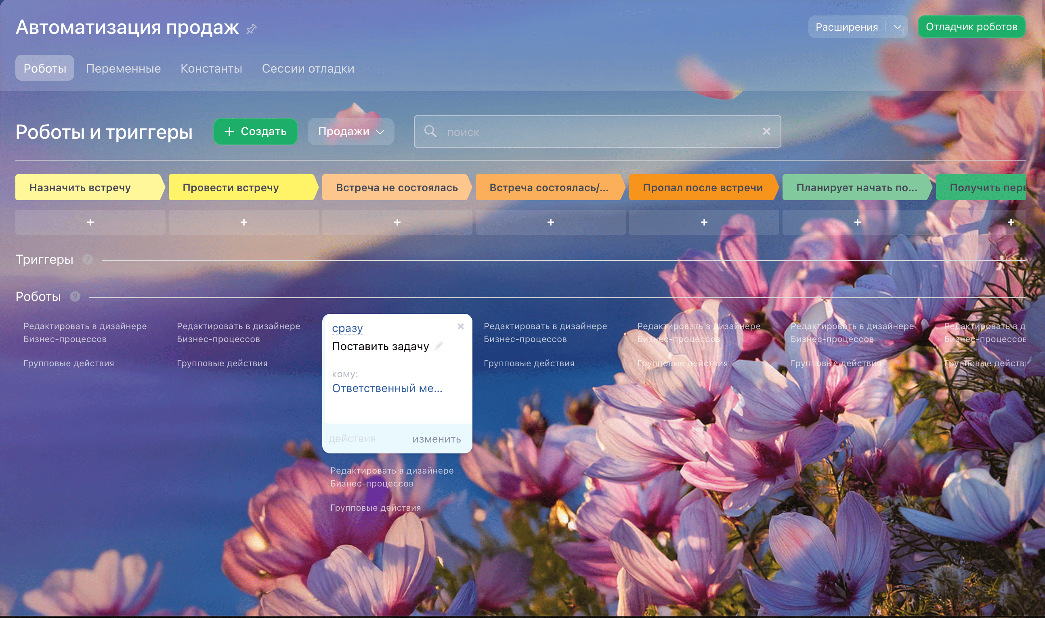
Task: Click изменить link on robot card
Action: point(436,439)
